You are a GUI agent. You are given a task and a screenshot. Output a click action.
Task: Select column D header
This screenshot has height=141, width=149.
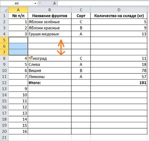[119, 10]
